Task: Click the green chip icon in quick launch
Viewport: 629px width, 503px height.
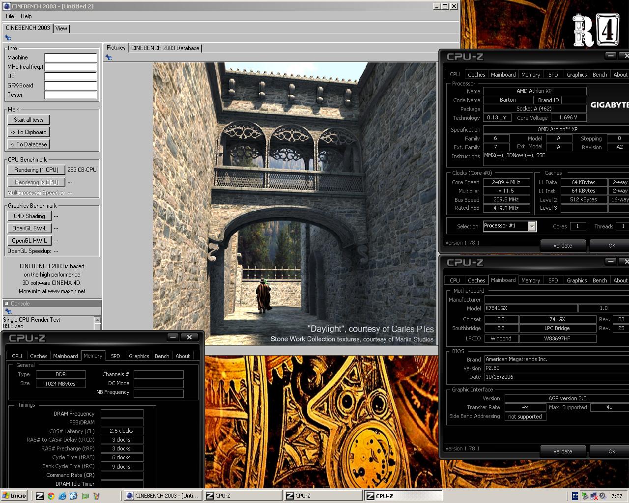Action: (85, 496)
